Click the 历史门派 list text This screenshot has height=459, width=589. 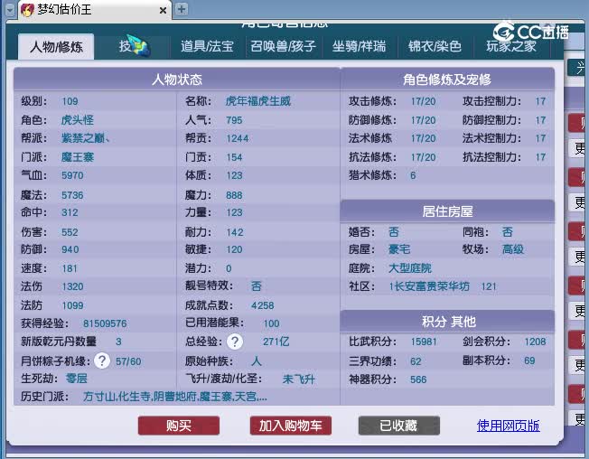pyautogui.click(x=175, y=397)
